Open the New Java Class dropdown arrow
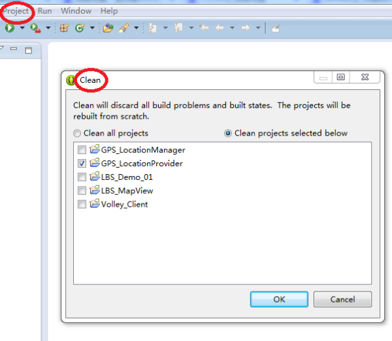The width and height of the screenshot is (392, 341). coord(92,28)
